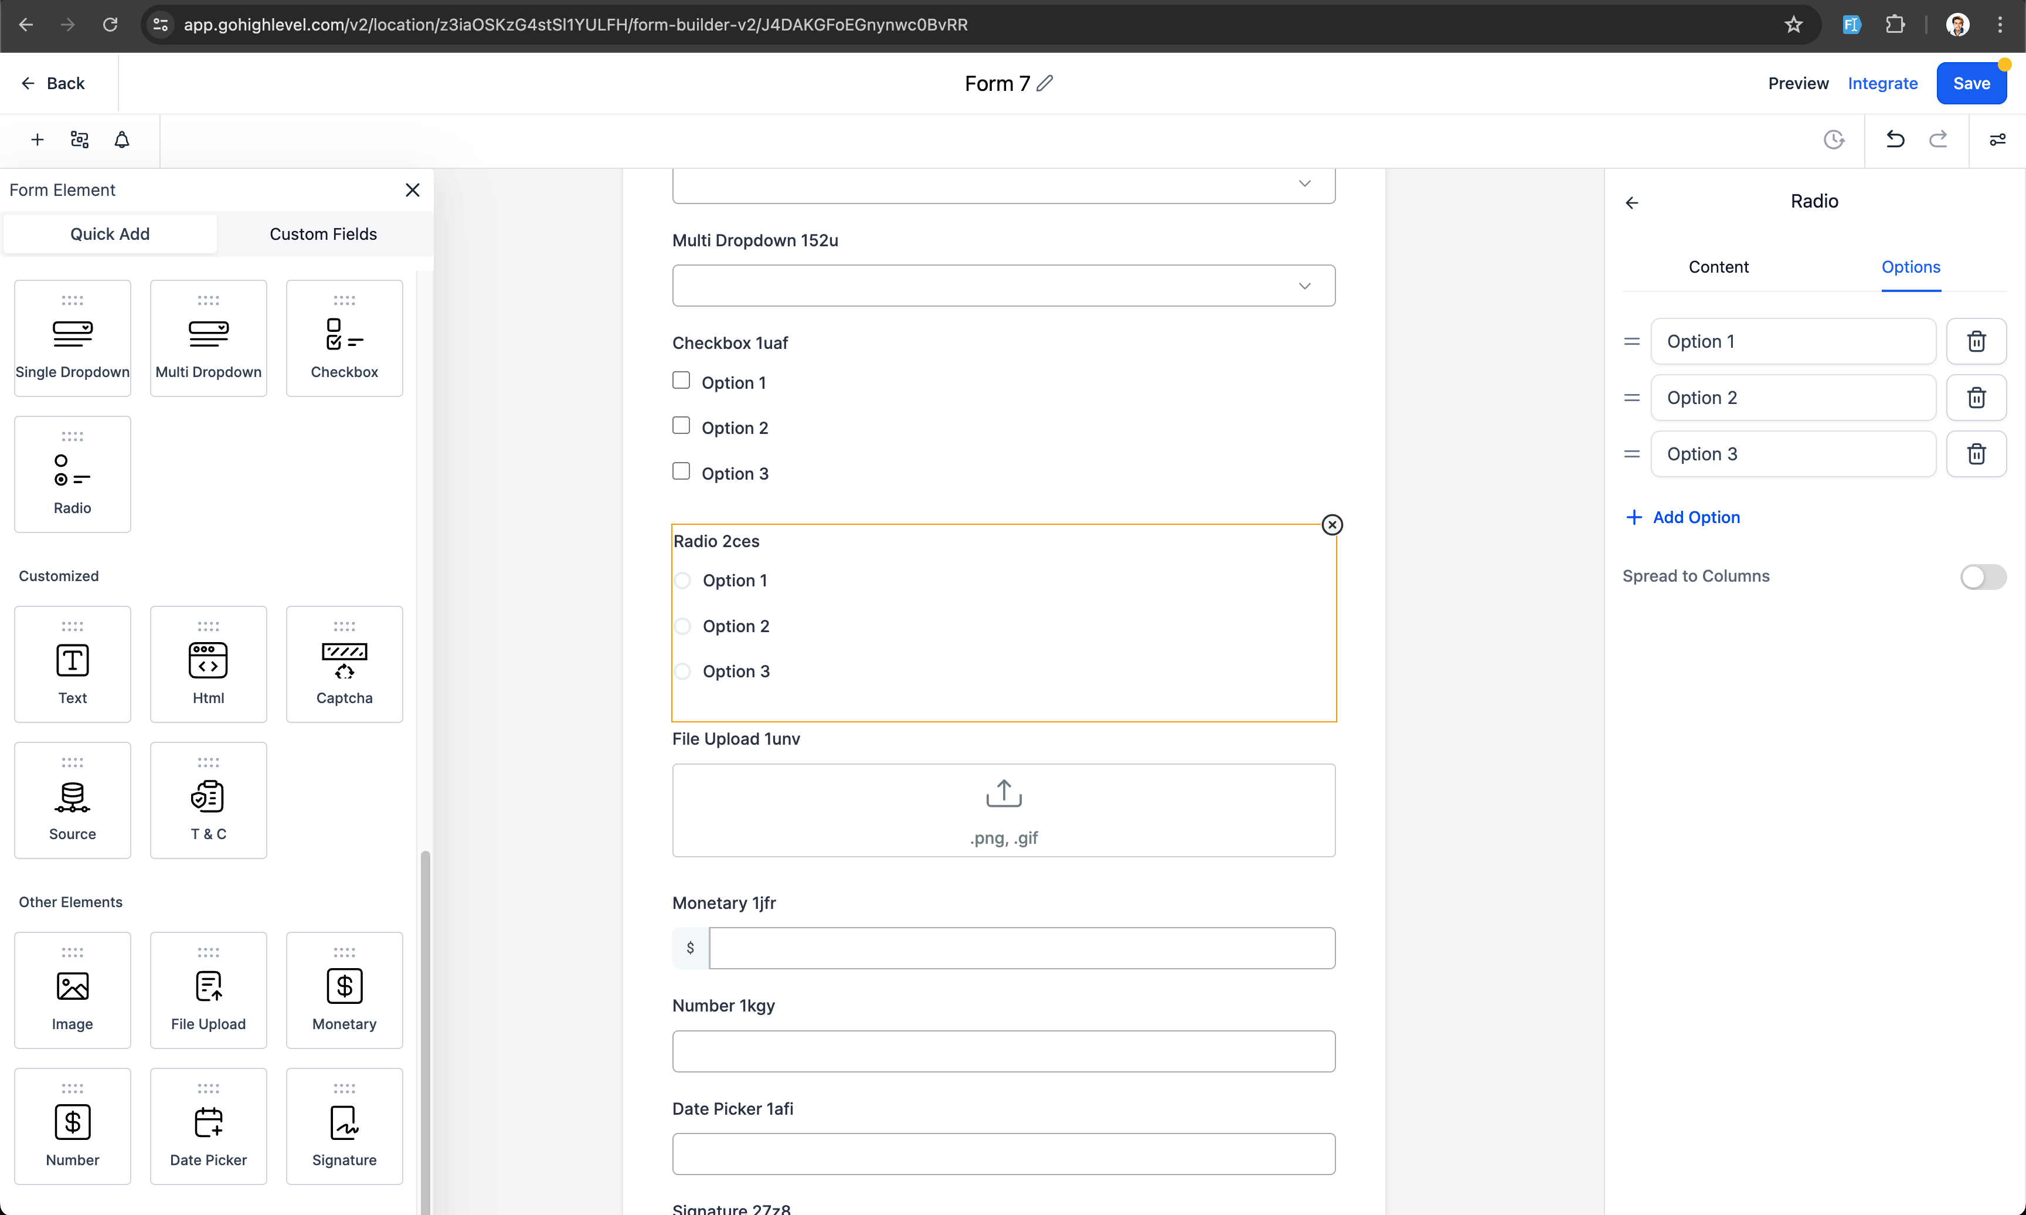
Task: Switch to Options tab in Radio panel
Action: tap(1911, 266)
